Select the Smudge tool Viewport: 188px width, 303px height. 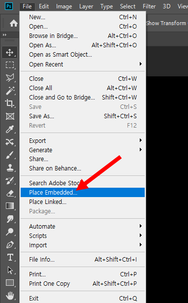10,219
